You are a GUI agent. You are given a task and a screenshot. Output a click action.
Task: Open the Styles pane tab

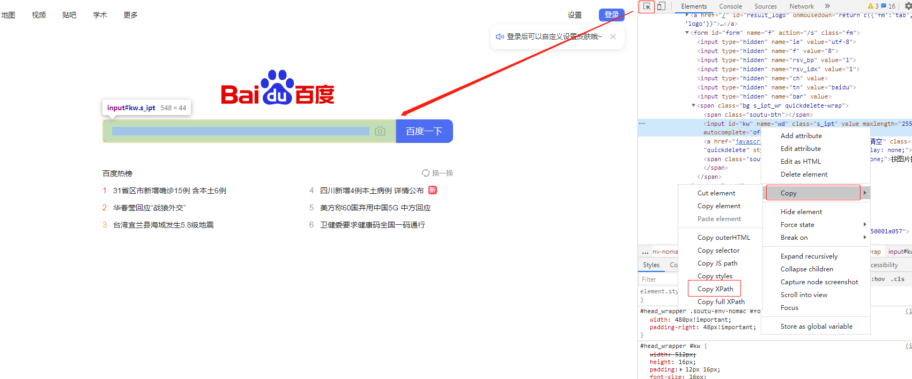tap(651, 265)
